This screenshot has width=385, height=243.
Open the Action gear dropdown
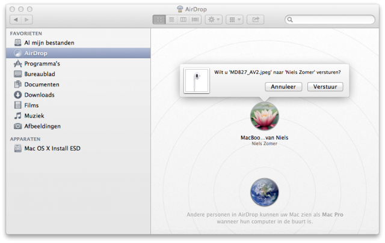(214, 20)
